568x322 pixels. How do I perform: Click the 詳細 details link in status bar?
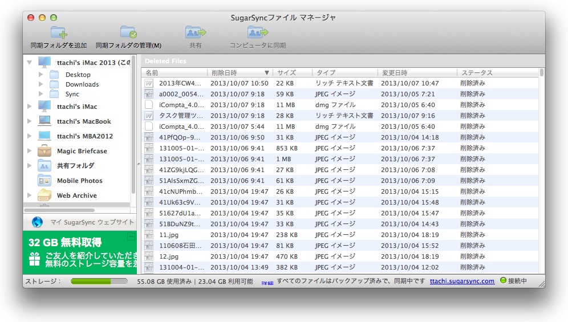(267, 283)
